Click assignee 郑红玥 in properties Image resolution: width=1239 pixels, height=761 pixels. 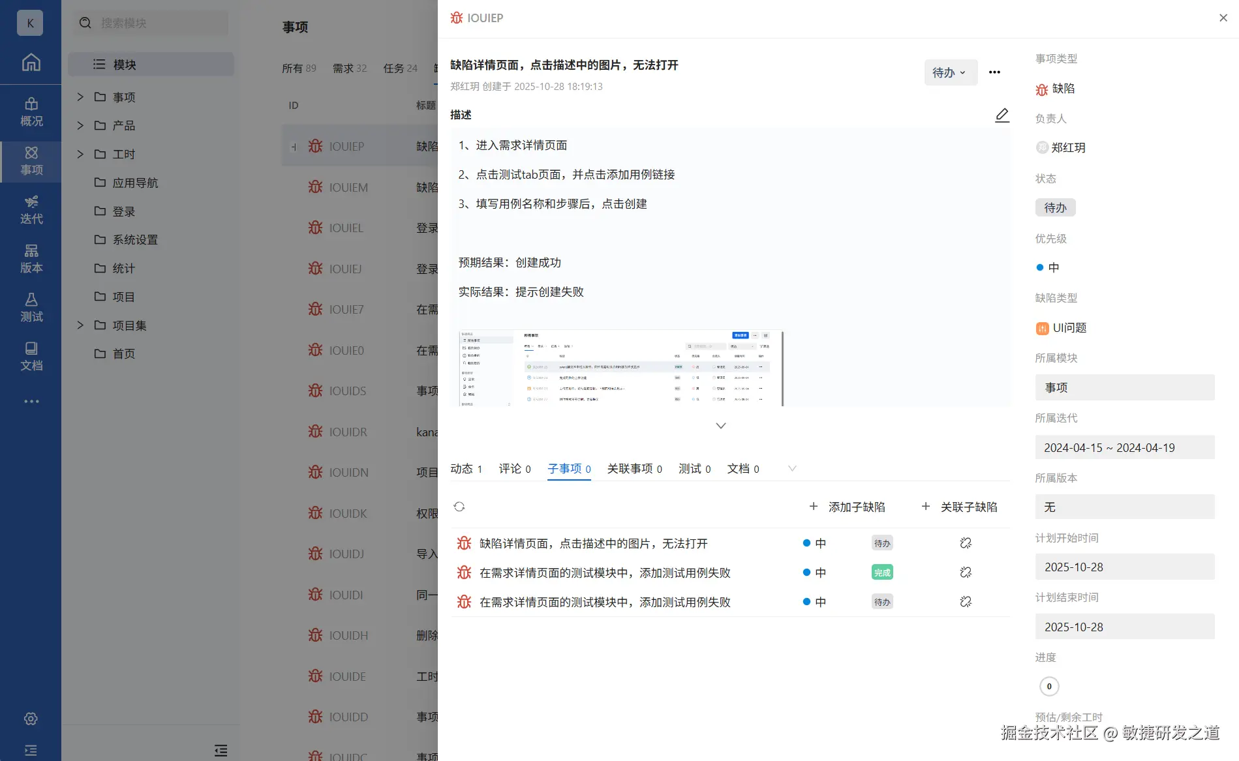pos(1061,147)
